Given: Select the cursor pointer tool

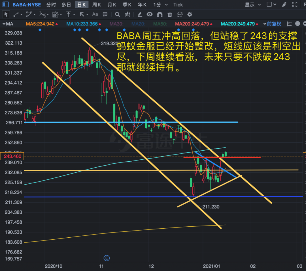Looking at the screenshot, I should (x=6, y=14).
